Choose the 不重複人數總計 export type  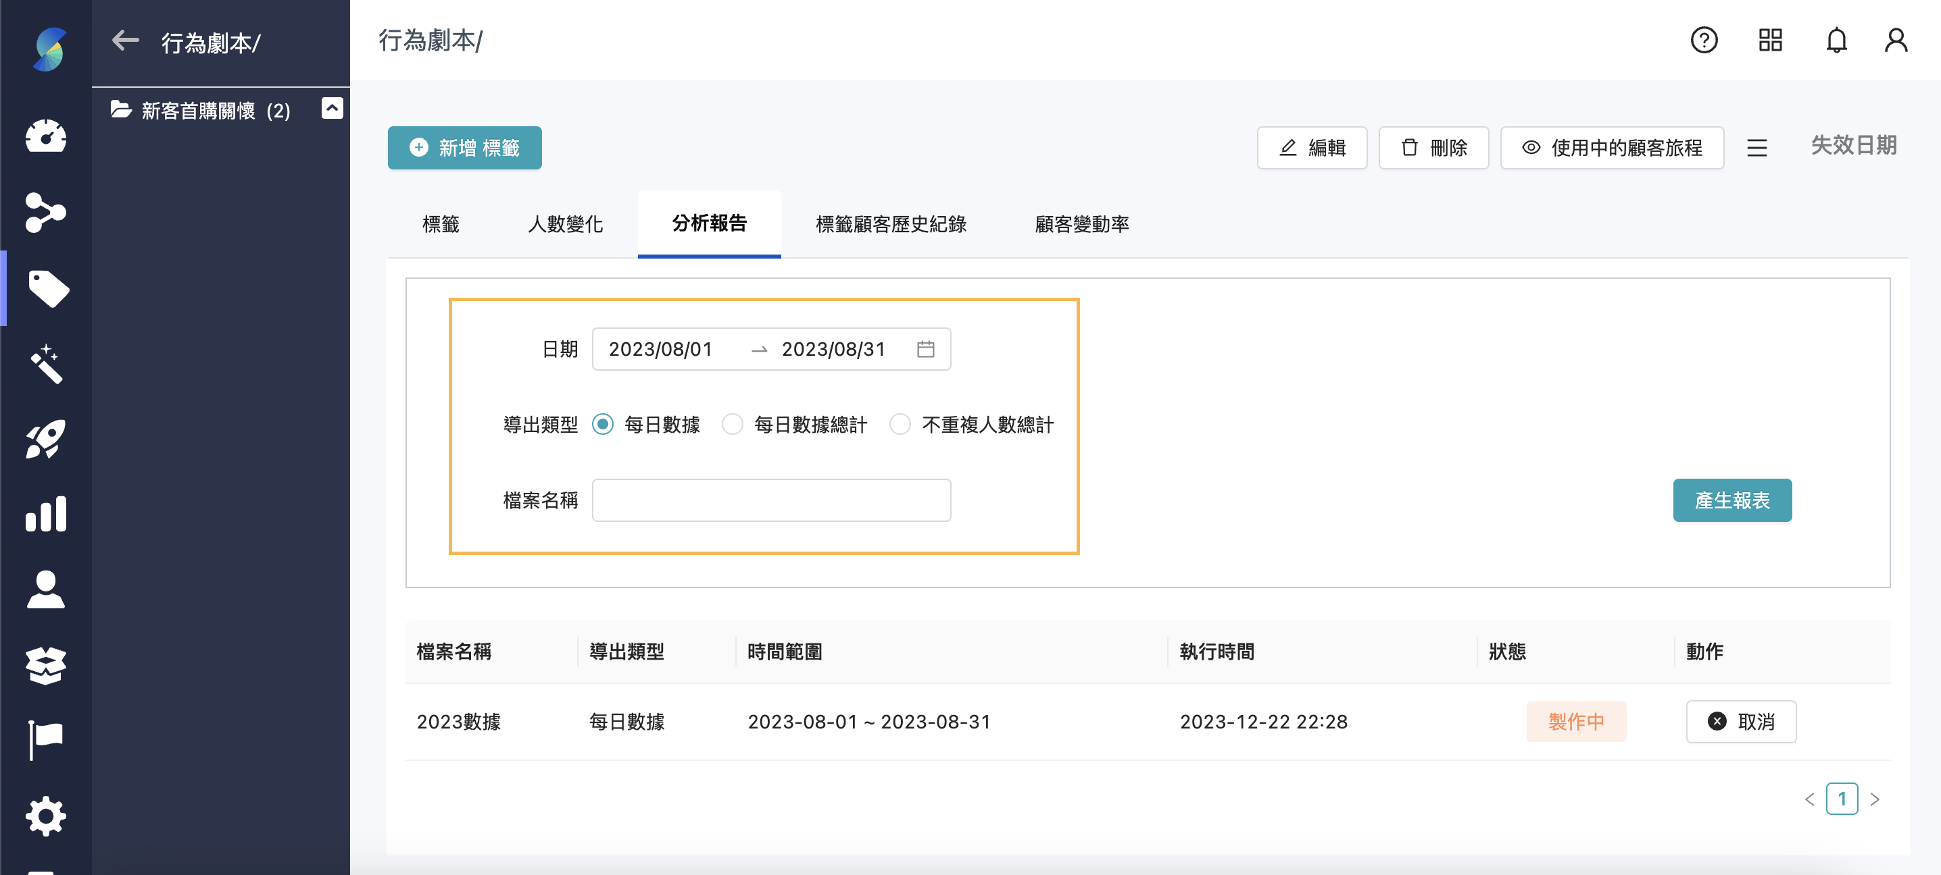point(900,424)
